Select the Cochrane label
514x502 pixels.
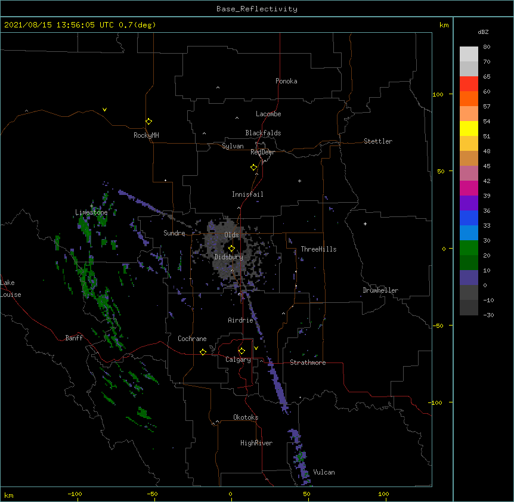click(192, 339)
